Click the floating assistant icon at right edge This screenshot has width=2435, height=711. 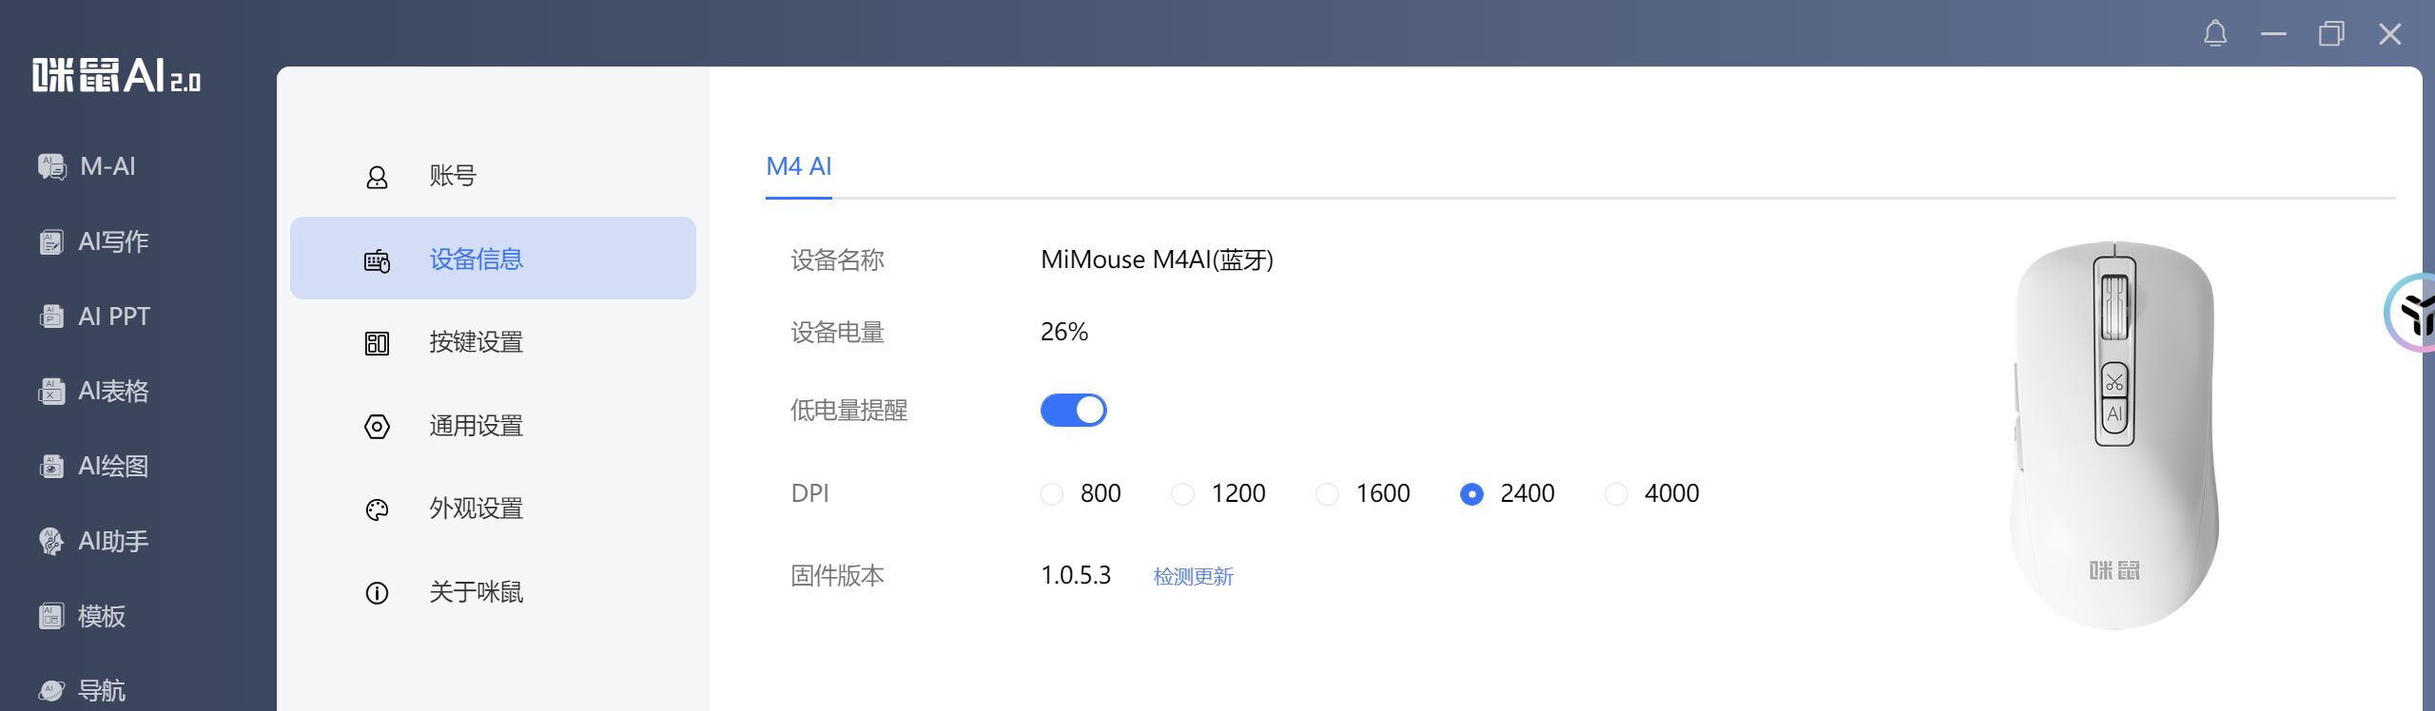point(2410,313)
